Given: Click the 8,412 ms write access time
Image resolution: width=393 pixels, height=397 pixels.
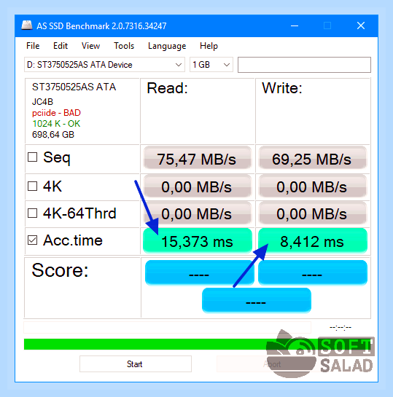Looking at the screenshot, I should (312, 240).
